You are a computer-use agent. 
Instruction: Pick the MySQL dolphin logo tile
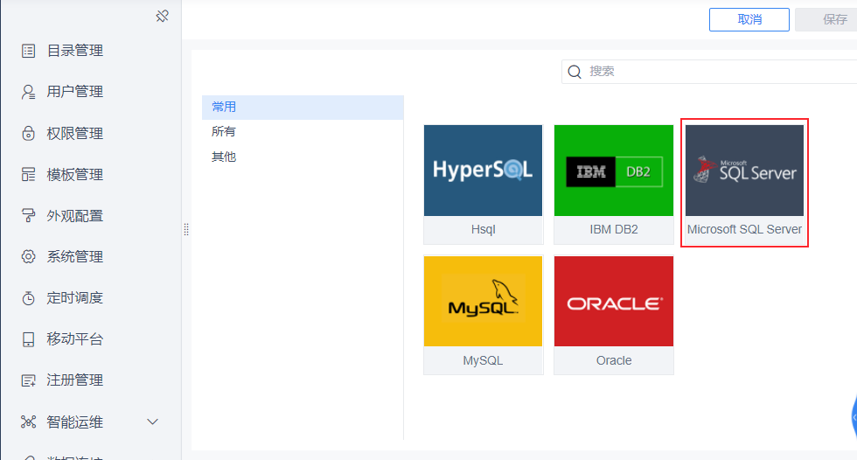coord(483,301)
